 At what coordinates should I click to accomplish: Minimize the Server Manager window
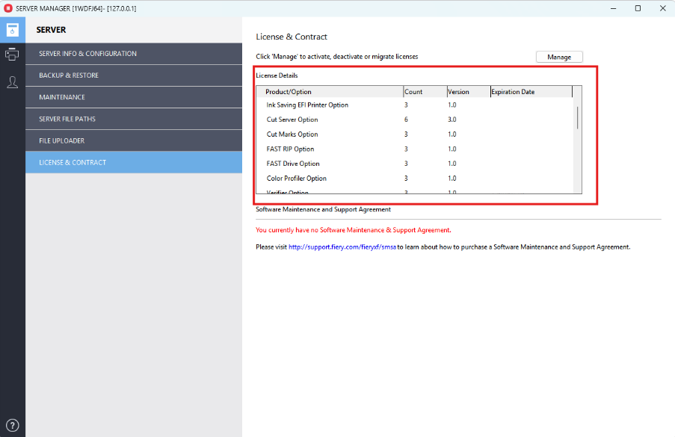coord(613,8)
